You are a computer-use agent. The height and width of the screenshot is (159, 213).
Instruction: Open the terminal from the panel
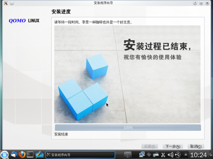tap(30, 155)
